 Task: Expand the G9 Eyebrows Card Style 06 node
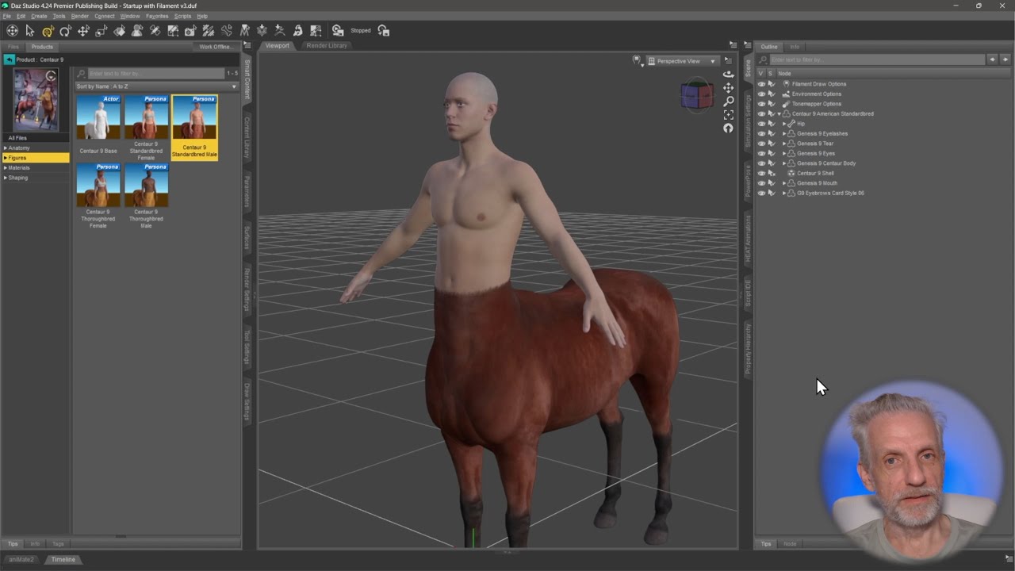(784, 193)
